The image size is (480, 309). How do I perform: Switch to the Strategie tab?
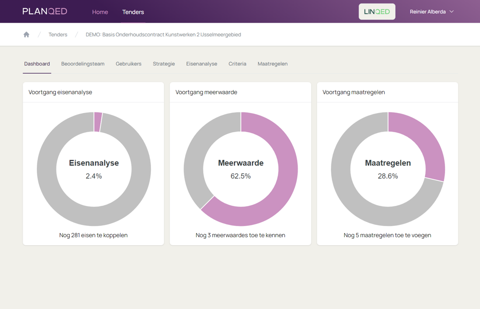[164, 64]
